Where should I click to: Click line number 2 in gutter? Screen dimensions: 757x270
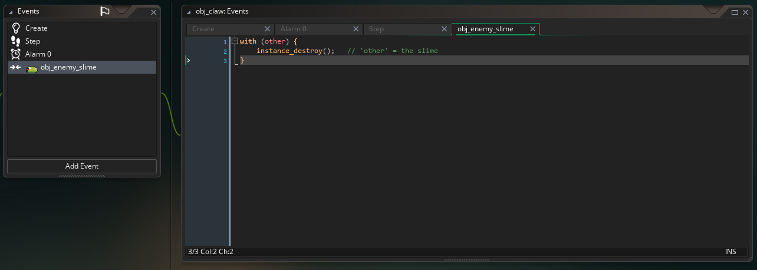(x=225, y=51)
